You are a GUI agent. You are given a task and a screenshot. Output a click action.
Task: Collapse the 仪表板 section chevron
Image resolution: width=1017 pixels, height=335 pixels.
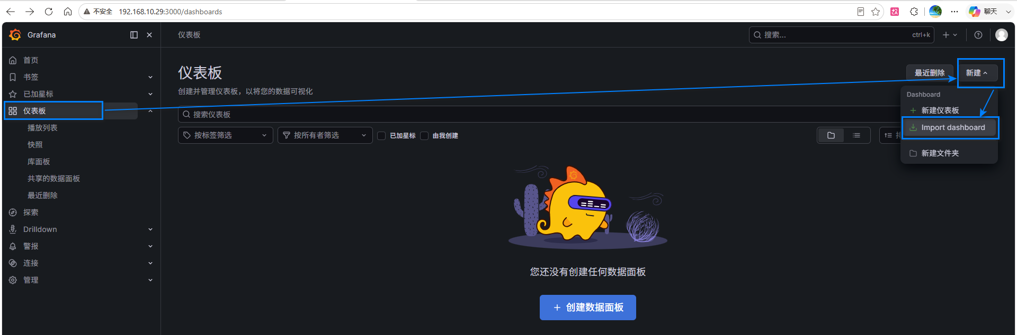[x=150, y=111]
